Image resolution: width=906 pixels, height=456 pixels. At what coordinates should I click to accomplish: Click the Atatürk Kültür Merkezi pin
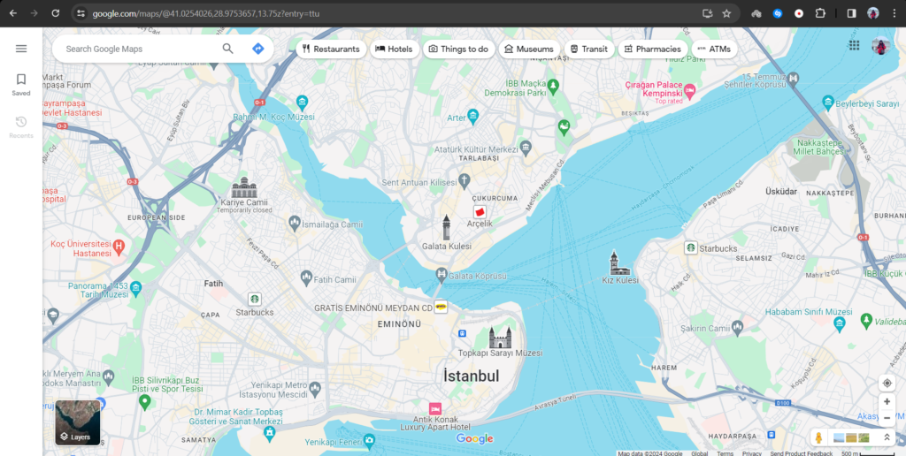click(x=526, y=147)
